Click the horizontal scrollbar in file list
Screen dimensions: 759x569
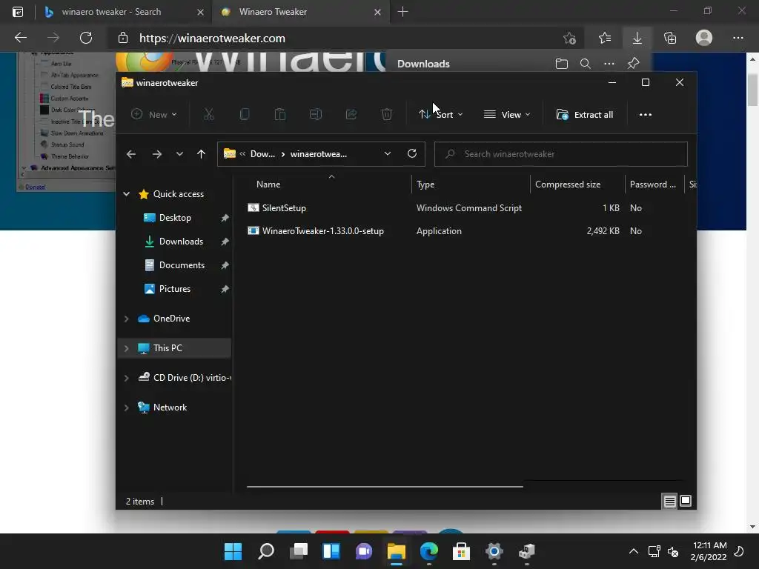tap(385, 486)
